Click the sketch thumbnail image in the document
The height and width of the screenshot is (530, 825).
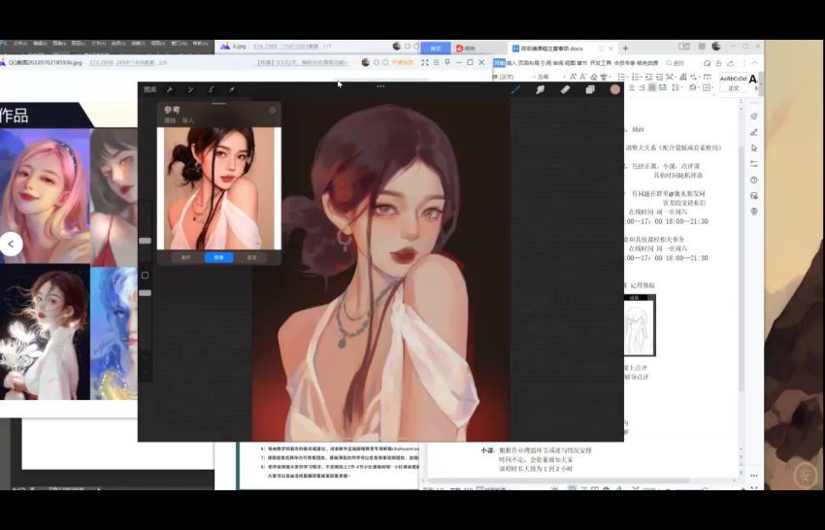click(640, 325)
